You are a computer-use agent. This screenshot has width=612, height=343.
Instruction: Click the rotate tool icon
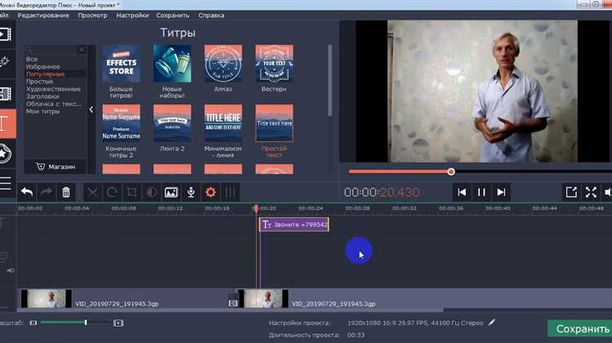[x=112, y=192]
